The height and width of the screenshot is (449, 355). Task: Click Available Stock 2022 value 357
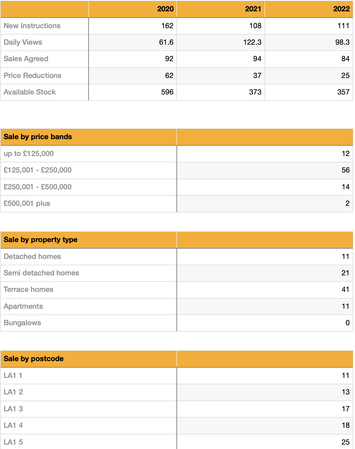(343, 92)
